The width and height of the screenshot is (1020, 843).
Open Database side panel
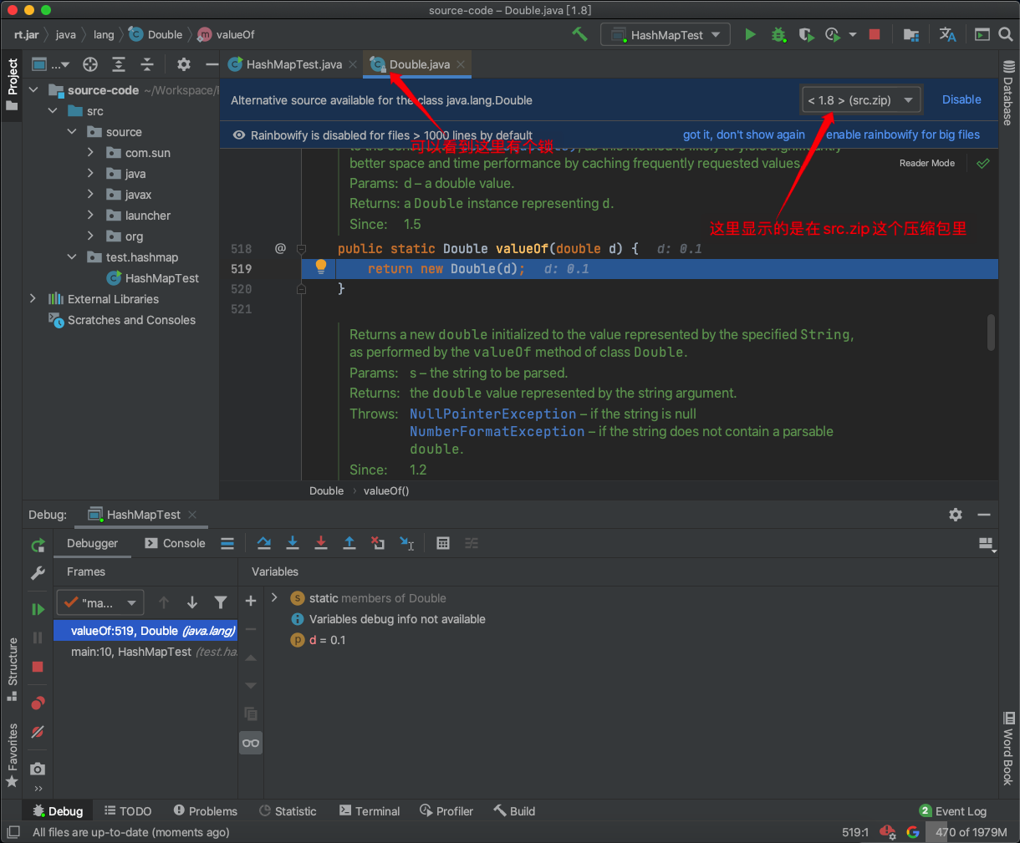[x=1008, y=94]
